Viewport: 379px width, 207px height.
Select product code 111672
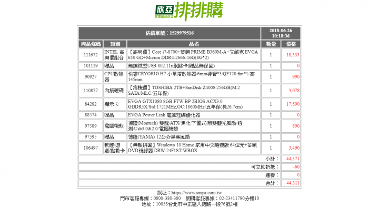(x=91, y=55)
